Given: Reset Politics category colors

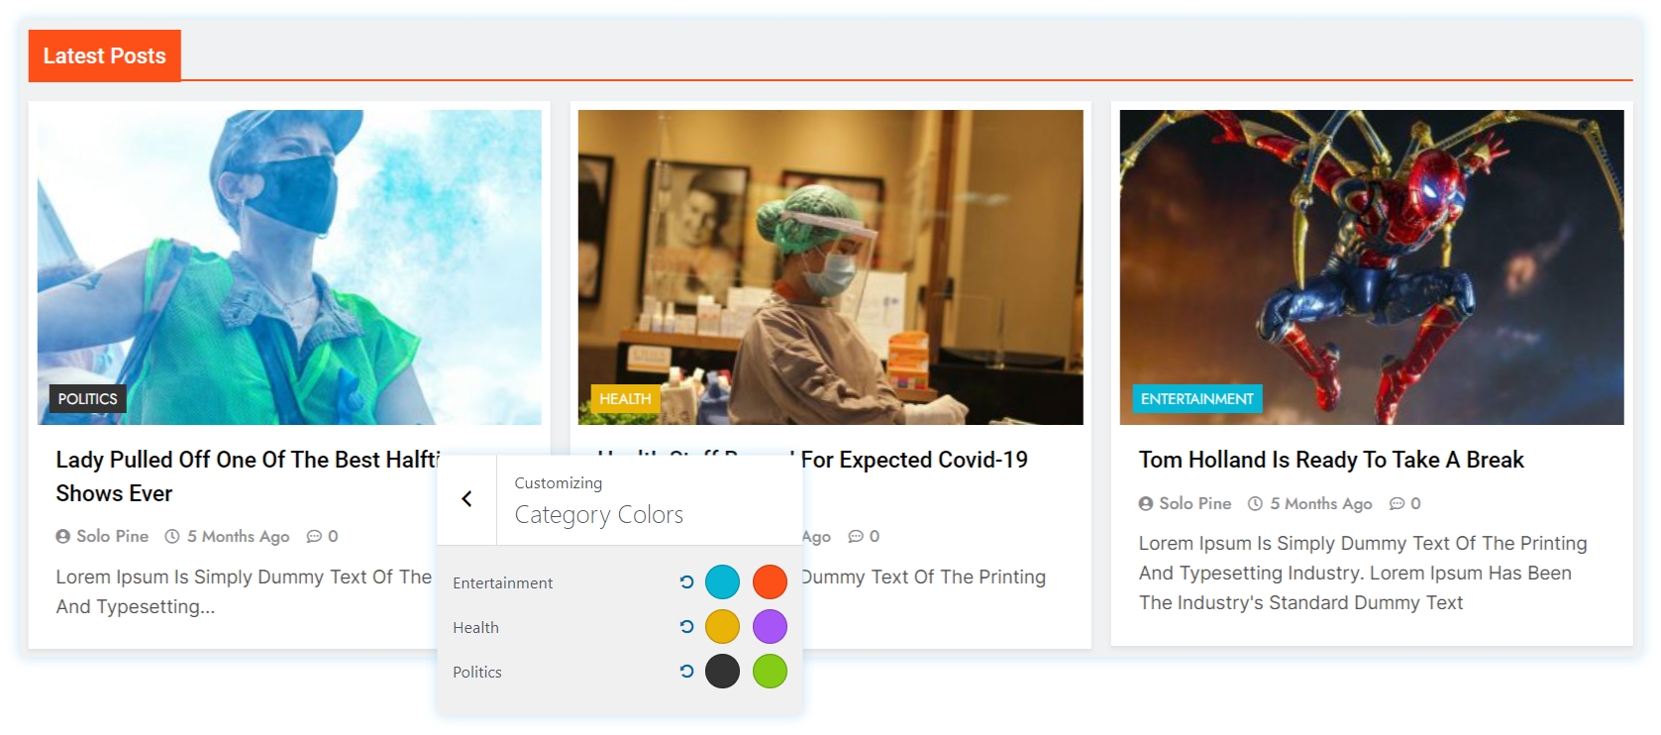Looking at the screenshot, I should coord(686,672).
